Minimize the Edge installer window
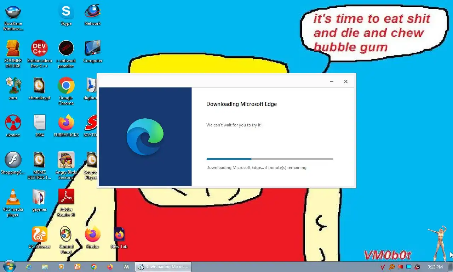This screenshot has height=272, width=453. point(332,81)
